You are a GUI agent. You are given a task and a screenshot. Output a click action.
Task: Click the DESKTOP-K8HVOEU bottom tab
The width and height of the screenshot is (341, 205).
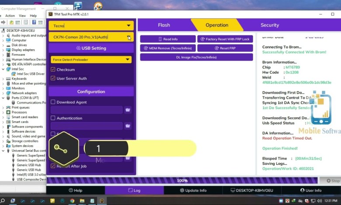[x=252, y=191]
